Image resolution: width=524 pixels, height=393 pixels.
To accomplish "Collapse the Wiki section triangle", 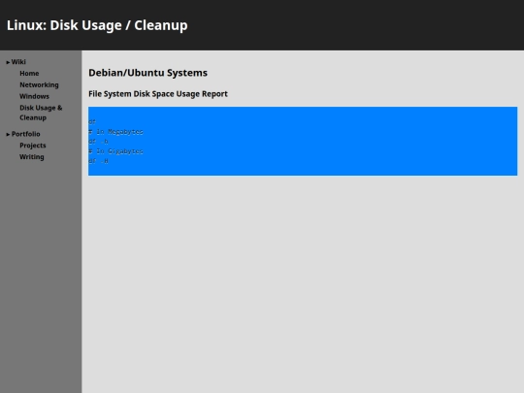I will (8, 62).
